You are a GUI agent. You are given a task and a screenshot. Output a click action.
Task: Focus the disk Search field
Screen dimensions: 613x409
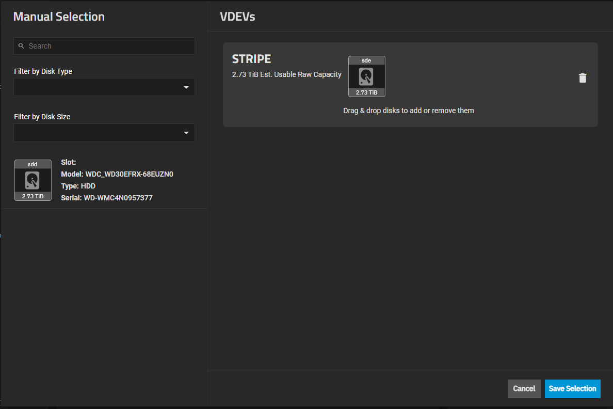pyautogui.click(x=108, y=46)
